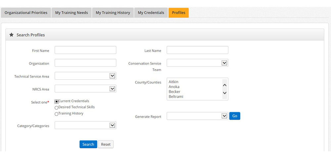This screenshot has width=331, height=157.
Task: Go to the My Training History tab
Action: point(113,13)
